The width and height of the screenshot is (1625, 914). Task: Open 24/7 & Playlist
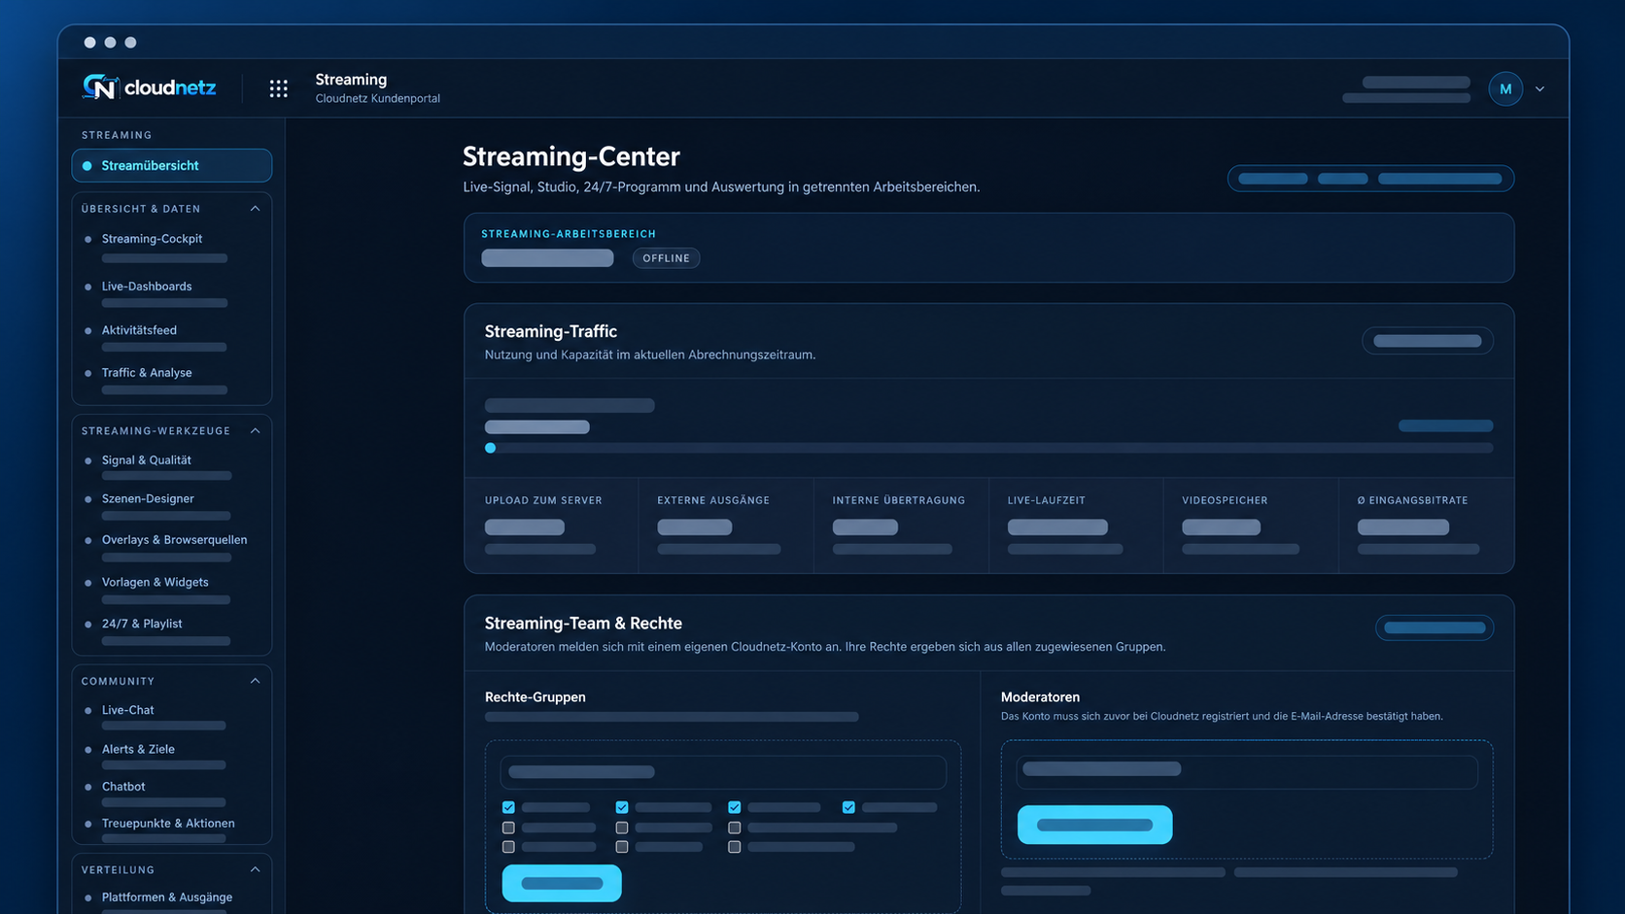click(x=142, y=624)
